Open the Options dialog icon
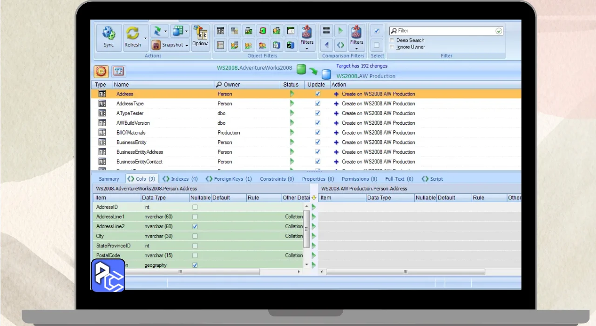Viewport: 596px width, 326px height. tap(200, 36)
